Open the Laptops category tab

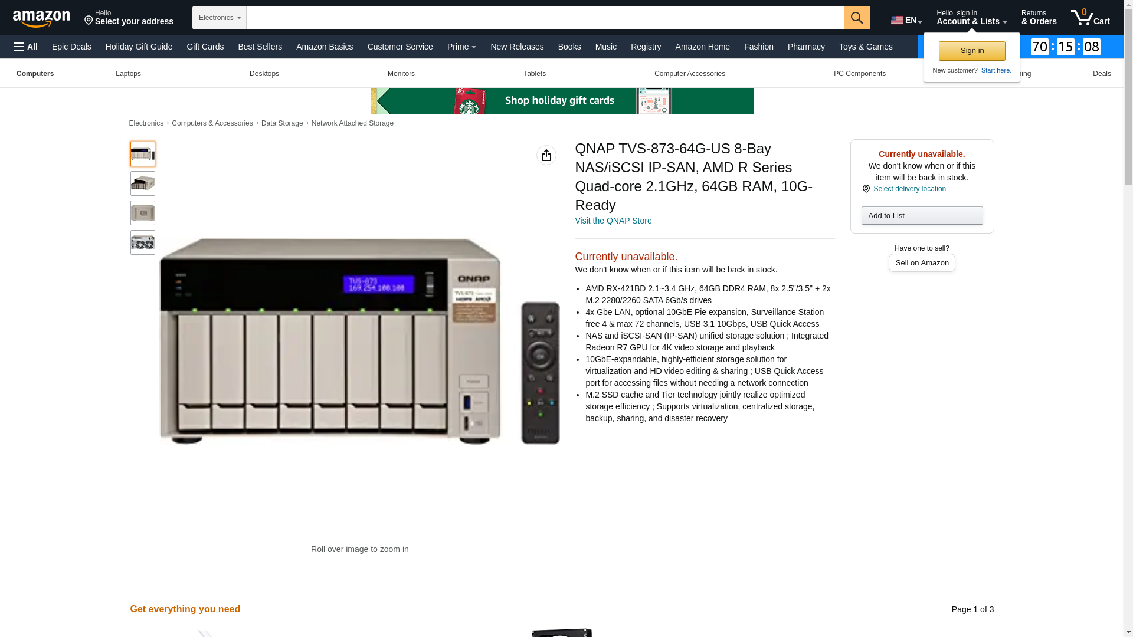pyautogui.click(x=128, y=74)
